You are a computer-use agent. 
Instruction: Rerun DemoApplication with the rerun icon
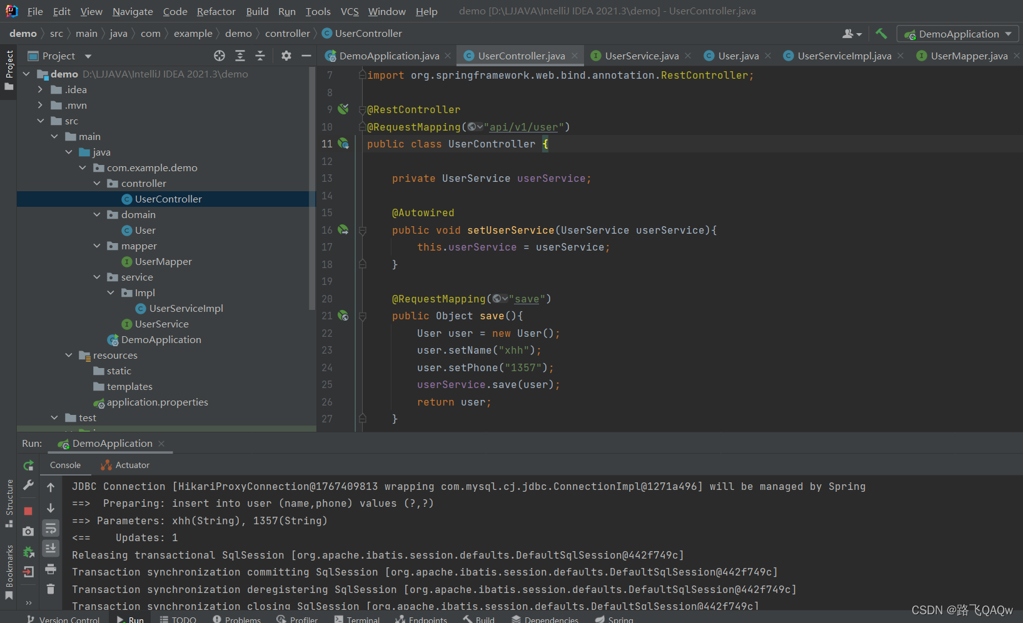[28, 466]
